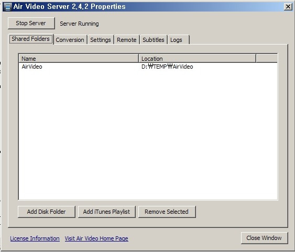Select the AirVideo folder row

(148, 67)
